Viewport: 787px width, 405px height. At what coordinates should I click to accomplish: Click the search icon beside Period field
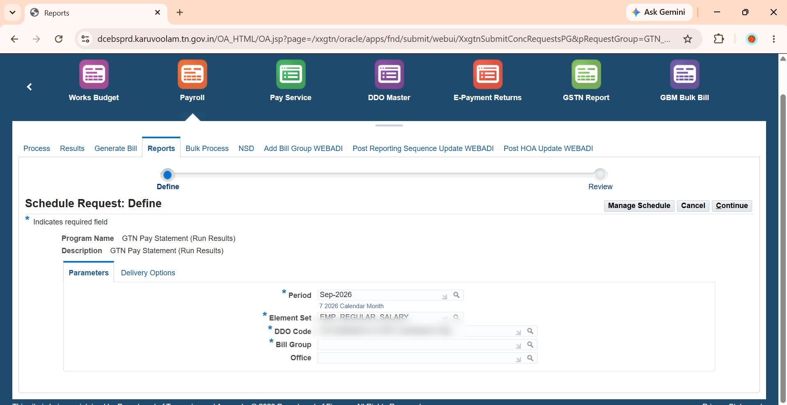click(456, 295)
